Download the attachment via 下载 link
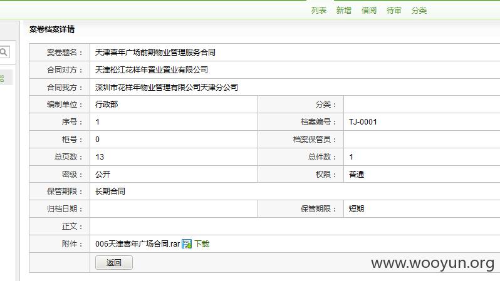The width and height of the screenshot is (500, 281). coord(202,243)
